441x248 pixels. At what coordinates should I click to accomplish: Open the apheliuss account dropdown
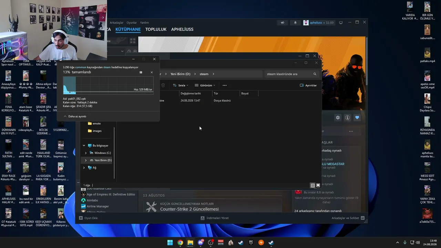pos(318,23)
